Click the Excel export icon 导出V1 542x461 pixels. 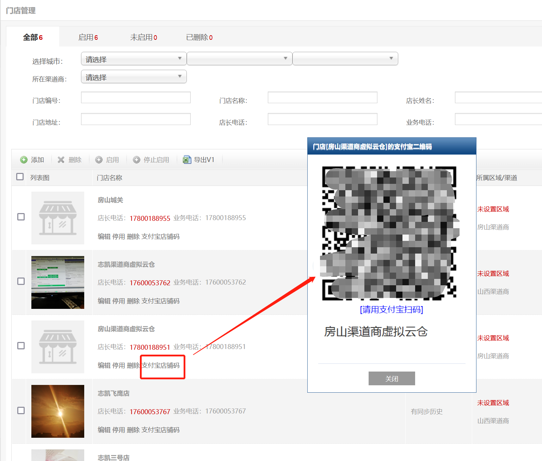coord(187,160)
